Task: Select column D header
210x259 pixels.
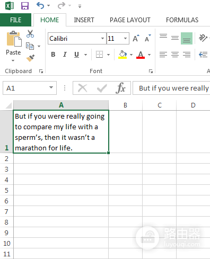Action: click(x=193, y=105)
